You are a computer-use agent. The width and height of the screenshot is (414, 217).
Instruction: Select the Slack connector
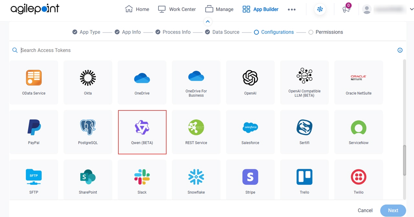tap(142, 180)
